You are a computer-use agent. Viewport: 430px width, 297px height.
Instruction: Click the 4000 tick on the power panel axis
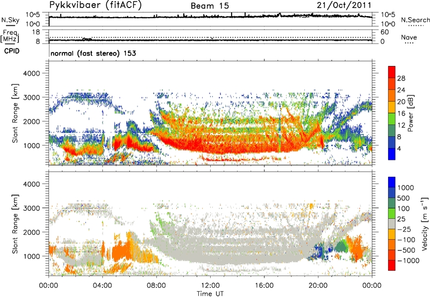[31, 73]
